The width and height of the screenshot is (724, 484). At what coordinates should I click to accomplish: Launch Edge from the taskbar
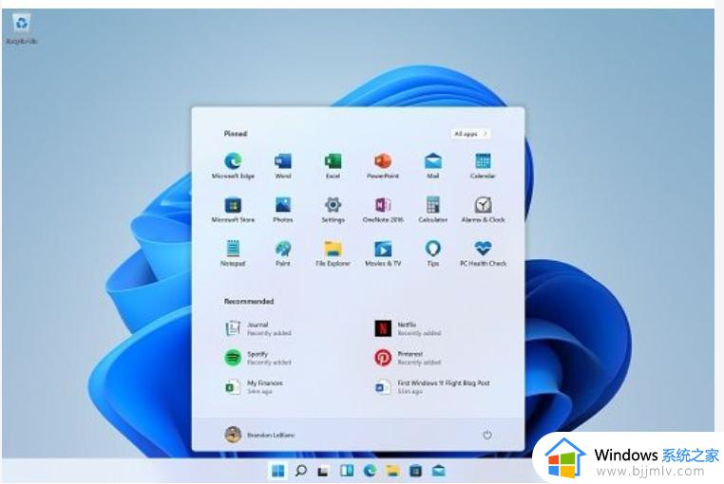pyautogui.click(x=370, y=471)
